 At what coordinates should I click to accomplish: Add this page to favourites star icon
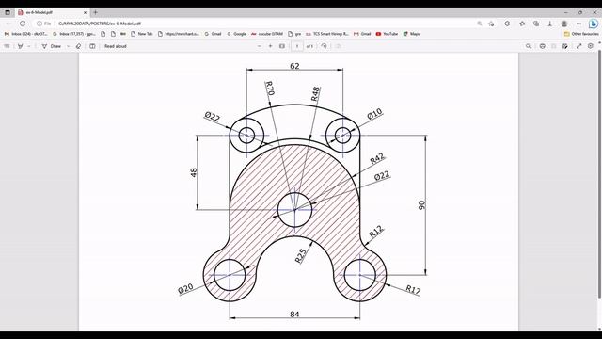tap(491, 24)
